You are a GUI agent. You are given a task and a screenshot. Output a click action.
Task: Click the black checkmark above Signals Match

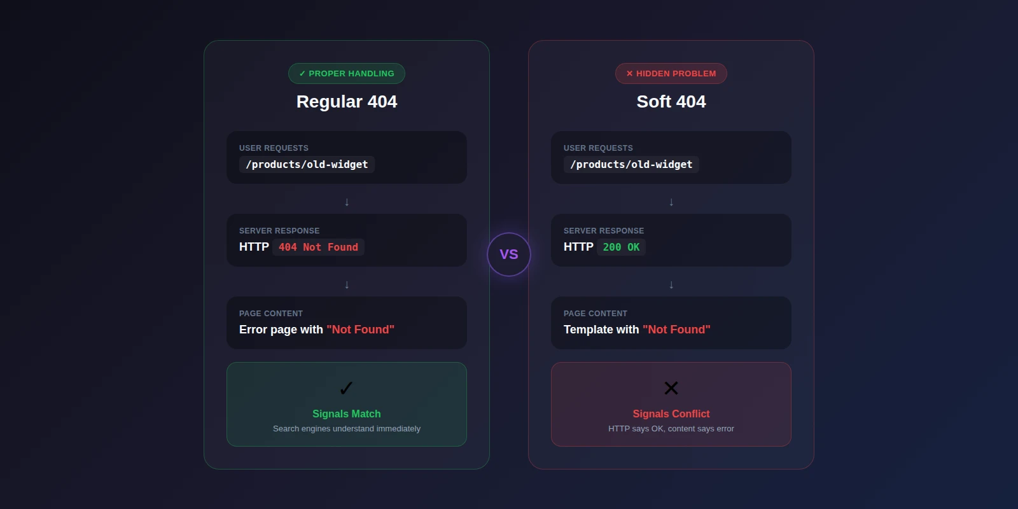point(346,388)
